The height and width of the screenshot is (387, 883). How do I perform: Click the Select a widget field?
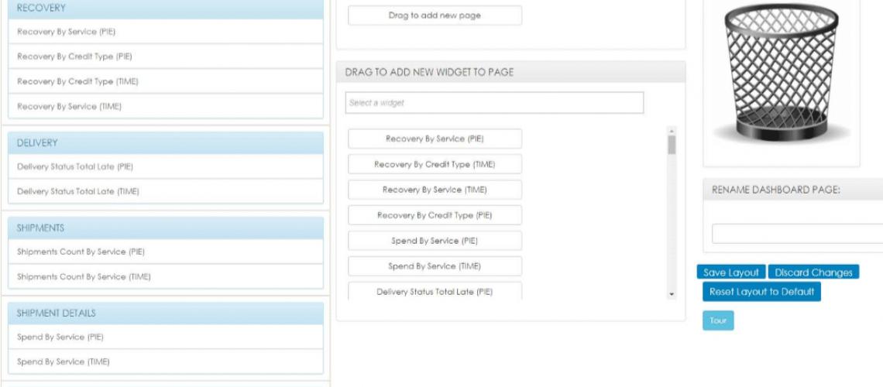click(494, 103)
